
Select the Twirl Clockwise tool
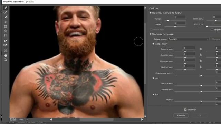tap(6, 22)
